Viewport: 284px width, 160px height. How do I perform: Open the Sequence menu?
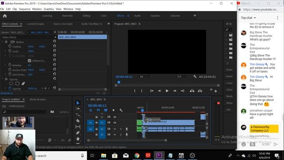point(25,9)
